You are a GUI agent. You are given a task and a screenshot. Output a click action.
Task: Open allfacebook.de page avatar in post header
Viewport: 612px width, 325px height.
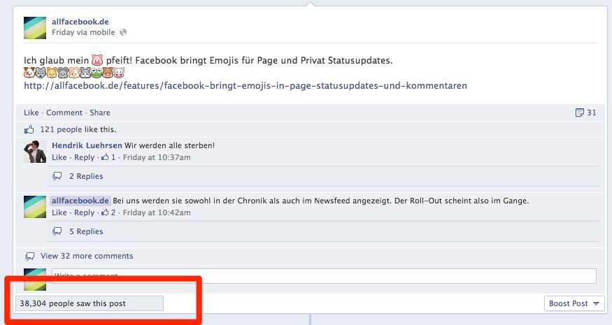pos(35,28)
